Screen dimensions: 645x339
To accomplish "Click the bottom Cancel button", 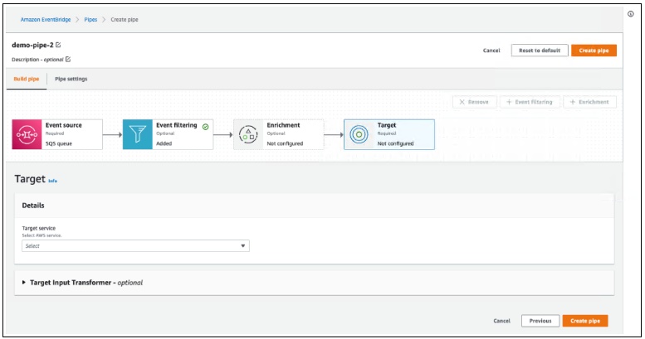I will (501, 321).
